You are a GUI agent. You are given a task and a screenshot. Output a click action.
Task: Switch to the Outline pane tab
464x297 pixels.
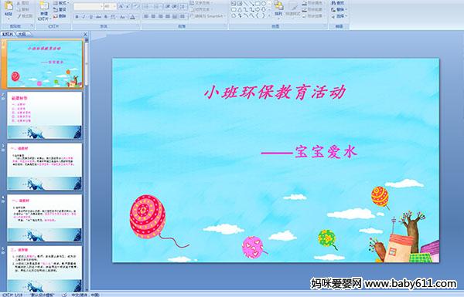[22, 34]
